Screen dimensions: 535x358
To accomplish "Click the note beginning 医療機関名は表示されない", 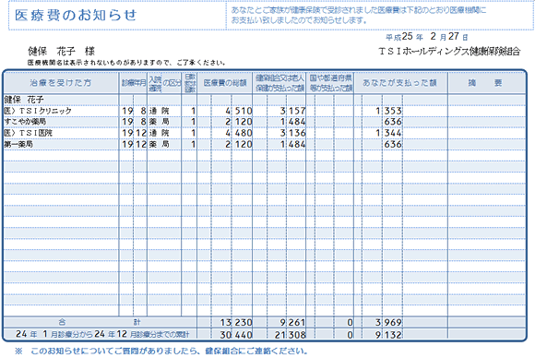I will click(x=126, y=63).
